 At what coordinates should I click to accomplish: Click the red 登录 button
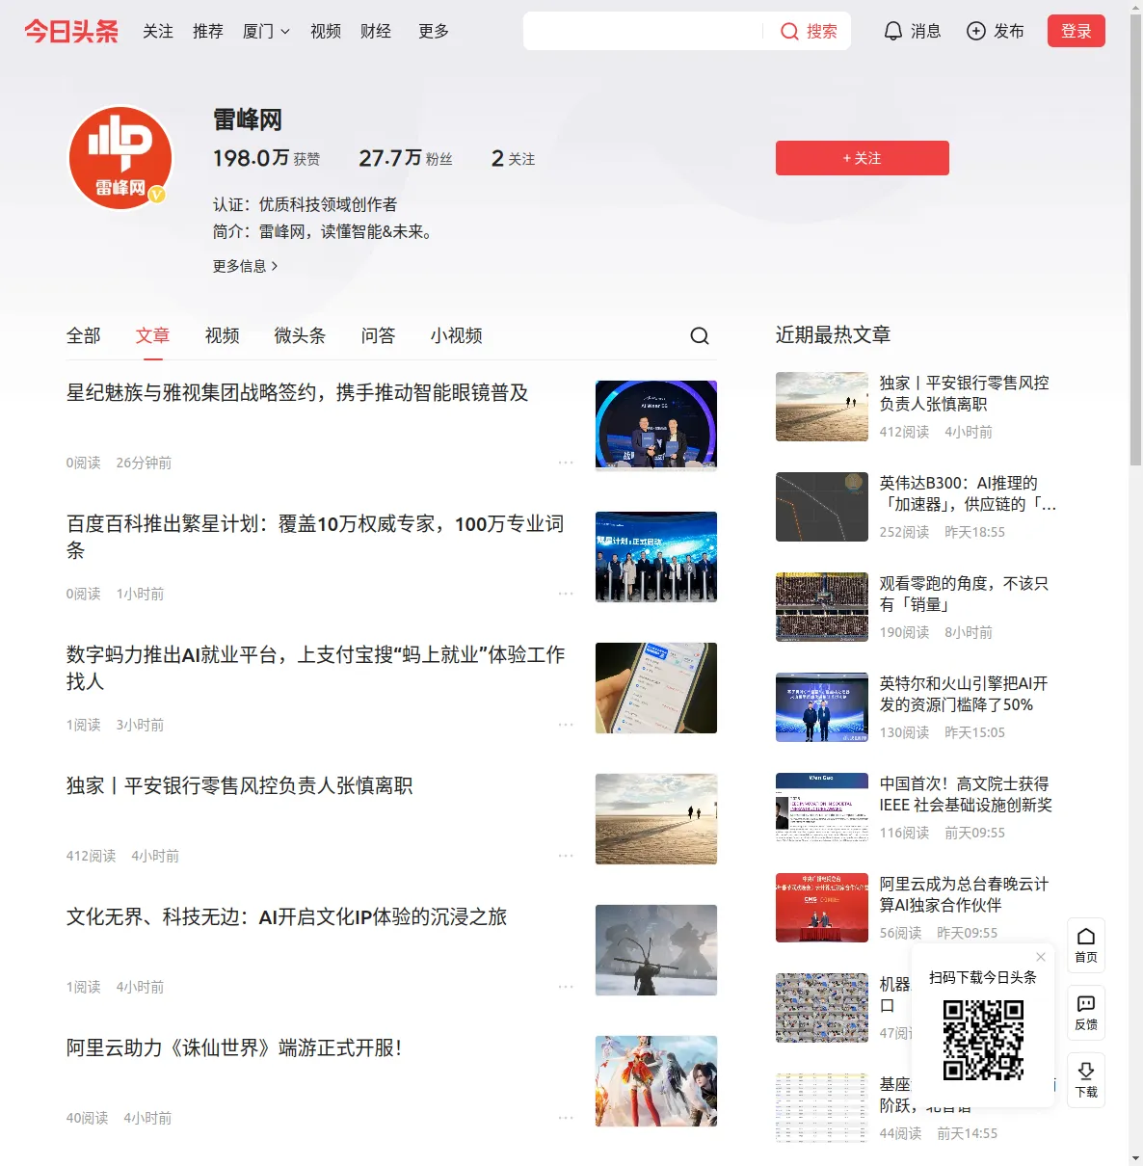click(1077, 31)
